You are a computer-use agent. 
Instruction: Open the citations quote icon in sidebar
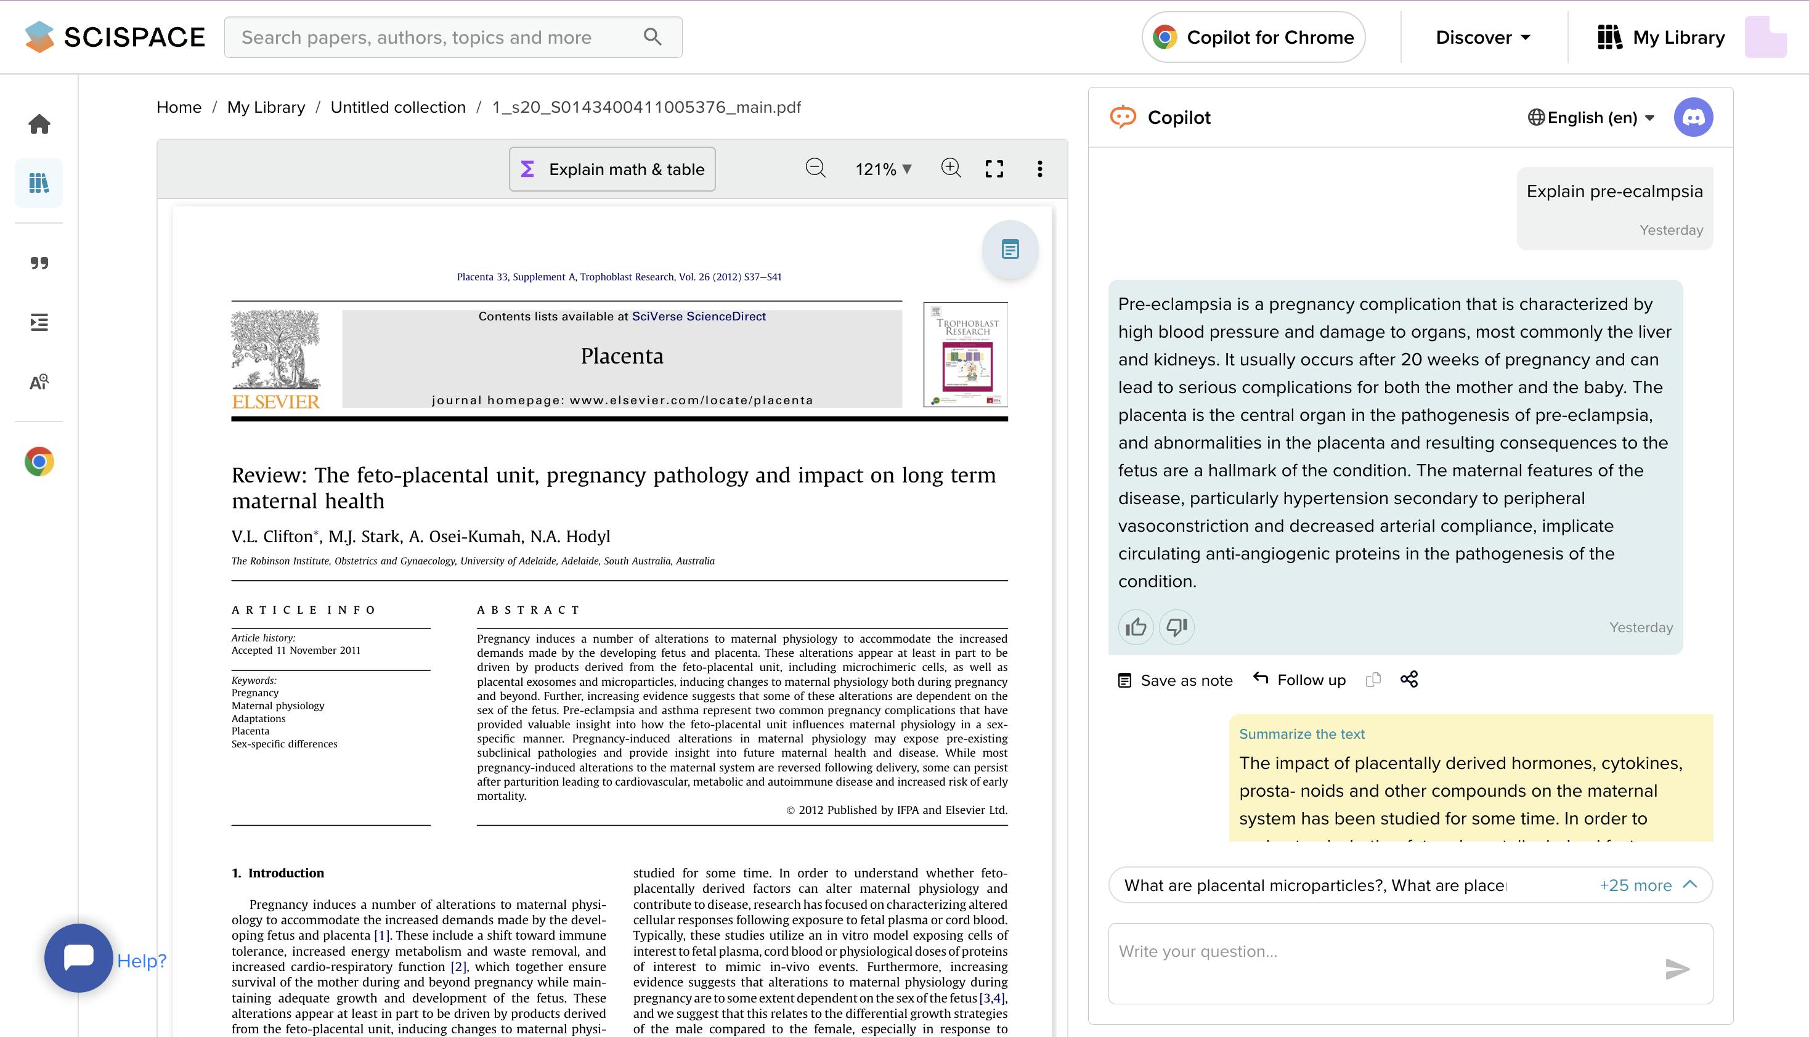(x=39, y=264)
